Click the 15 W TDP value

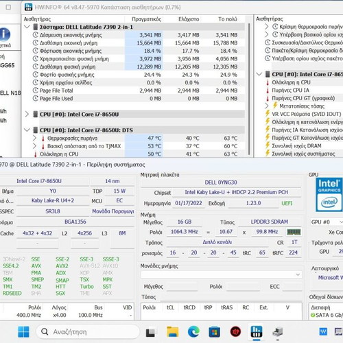(119, 191)
